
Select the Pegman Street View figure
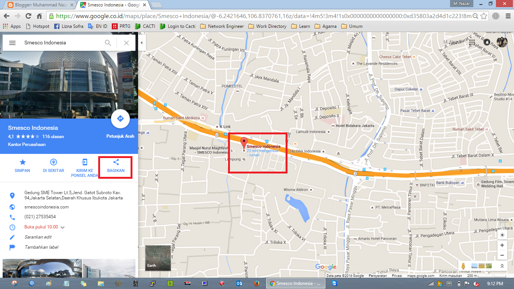[463, 266]
